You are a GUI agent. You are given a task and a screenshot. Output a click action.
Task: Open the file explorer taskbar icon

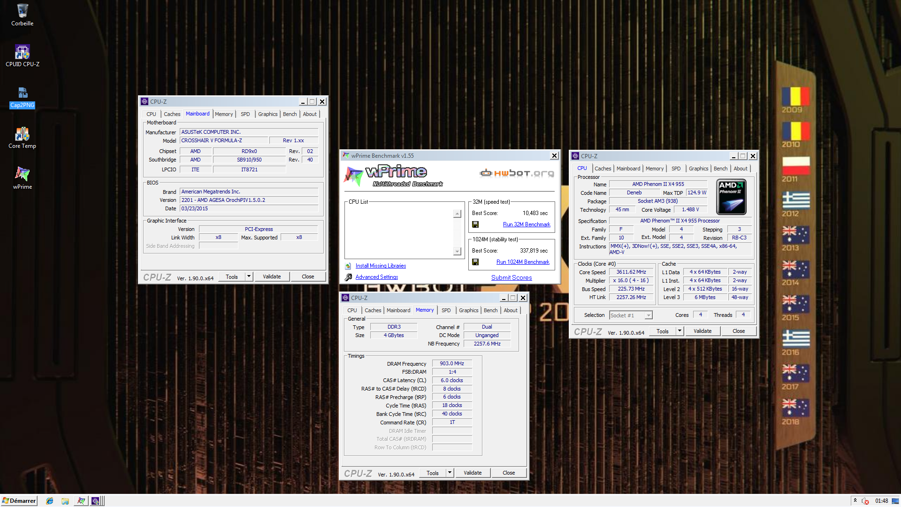[65, 501]
